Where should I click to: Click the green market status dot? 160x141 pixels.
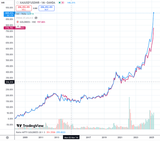[60, 3]
